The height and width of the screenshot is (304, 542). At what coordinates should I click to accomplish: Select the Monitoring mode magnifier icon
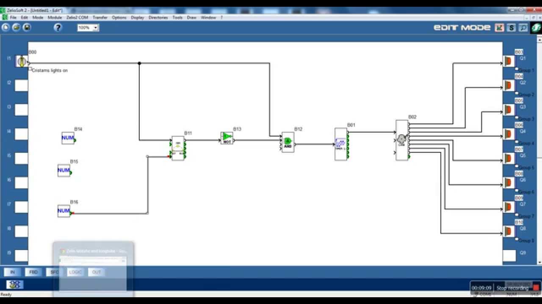coord(523,27)
